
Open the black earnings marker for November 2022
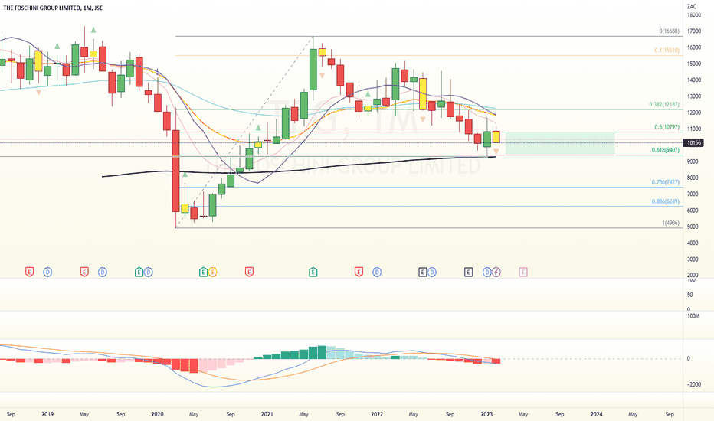(x=469, y=273)
